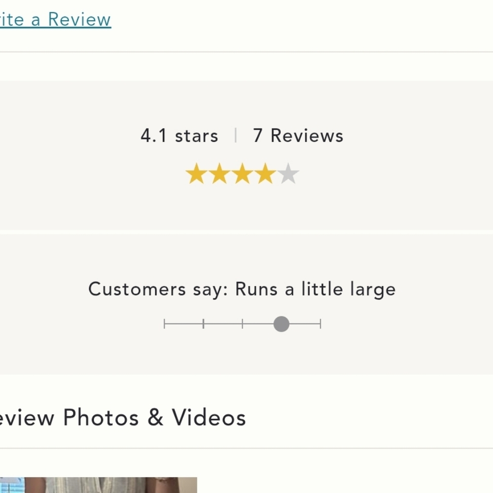The width and height of the screenshot is (493, 493).
Task: Click the first gold rating star
Action: [x=197, y=173]
